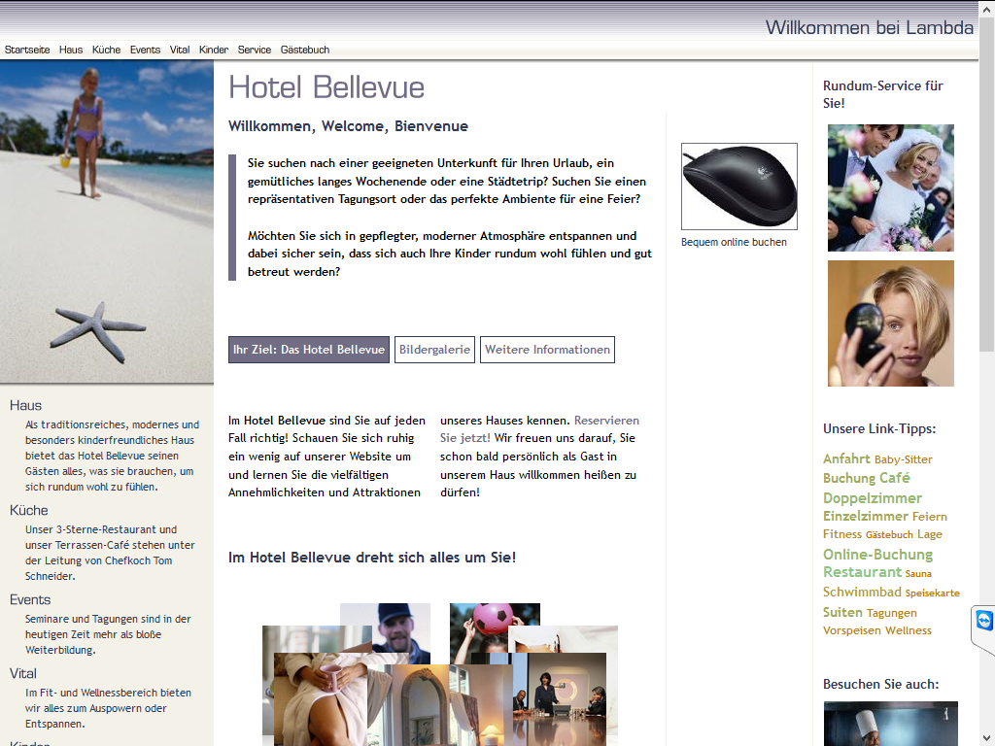Open the Schwimmbad tag link

pyautogui.click(x=862, y=592)
